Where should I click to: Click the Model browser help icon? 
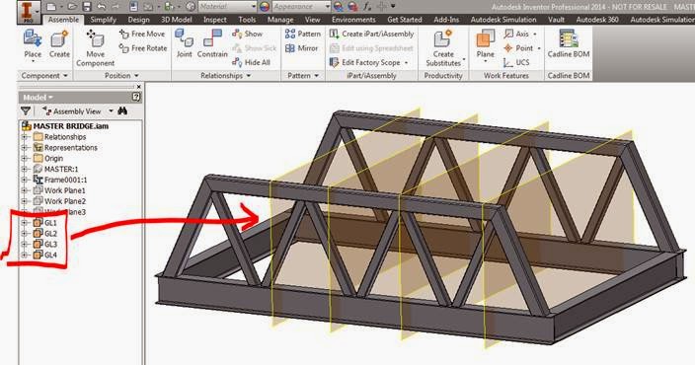pyautogui.click(x=136, y=97)
